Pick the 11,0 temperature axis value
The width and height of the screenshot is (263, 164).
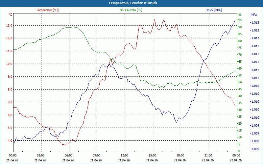pyautogui.click(x=10, y=51)
